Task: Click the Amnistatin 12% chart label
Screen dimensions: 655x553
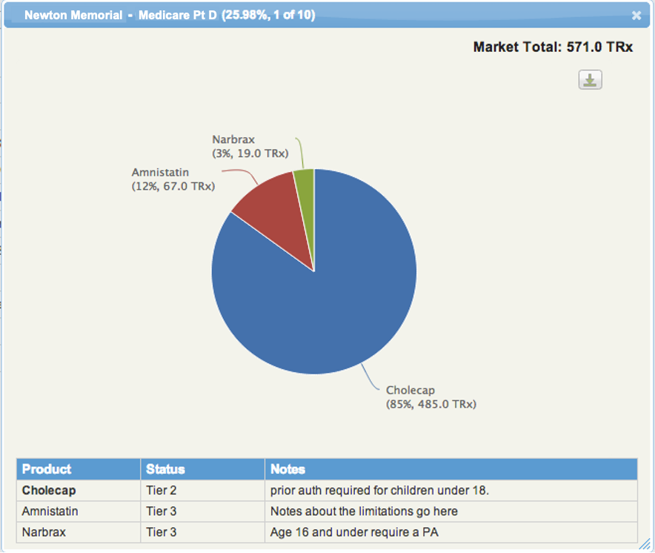Action: (173, 179)
